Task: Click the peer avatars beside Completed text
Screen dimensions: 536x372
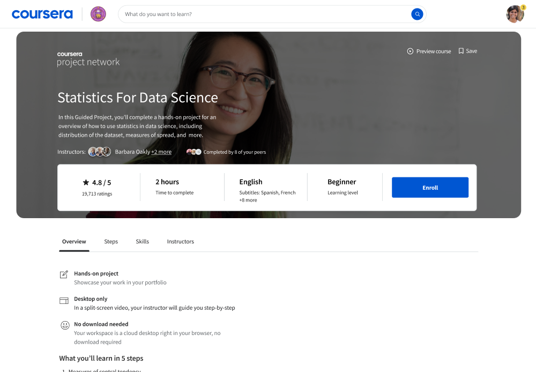Action: tap(194, 152)
